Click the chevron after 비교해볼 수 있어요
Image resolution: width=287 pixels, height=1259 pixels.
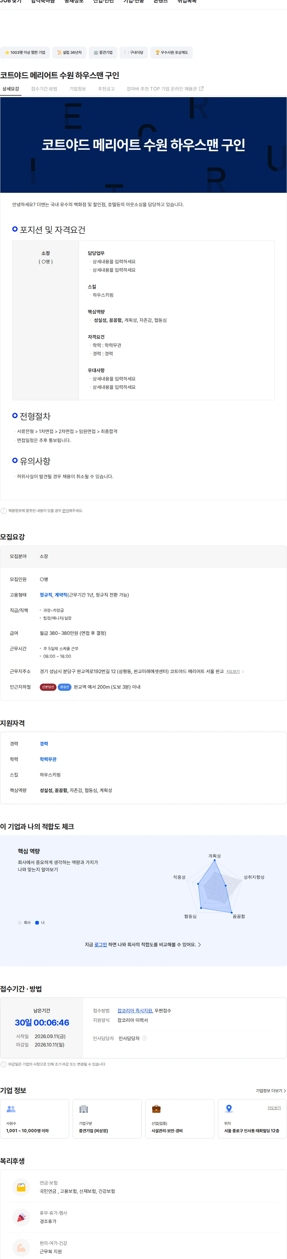point(199,944)
